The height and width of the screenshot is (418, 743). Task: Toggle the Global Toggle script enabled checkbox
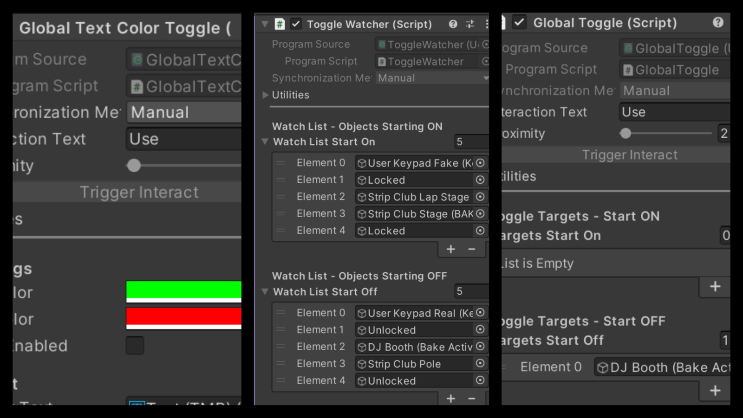[519, 23]
